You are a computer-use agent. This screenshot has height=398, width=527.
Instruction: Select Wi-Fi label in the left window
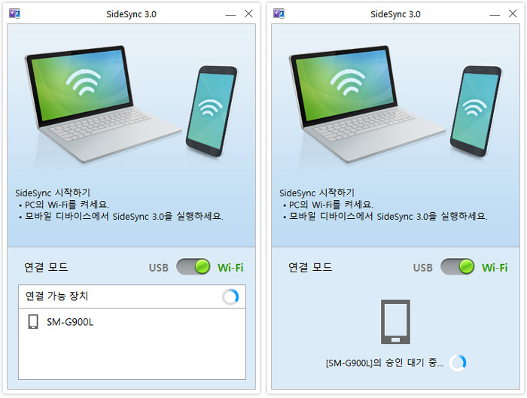[x=230, y=268]
